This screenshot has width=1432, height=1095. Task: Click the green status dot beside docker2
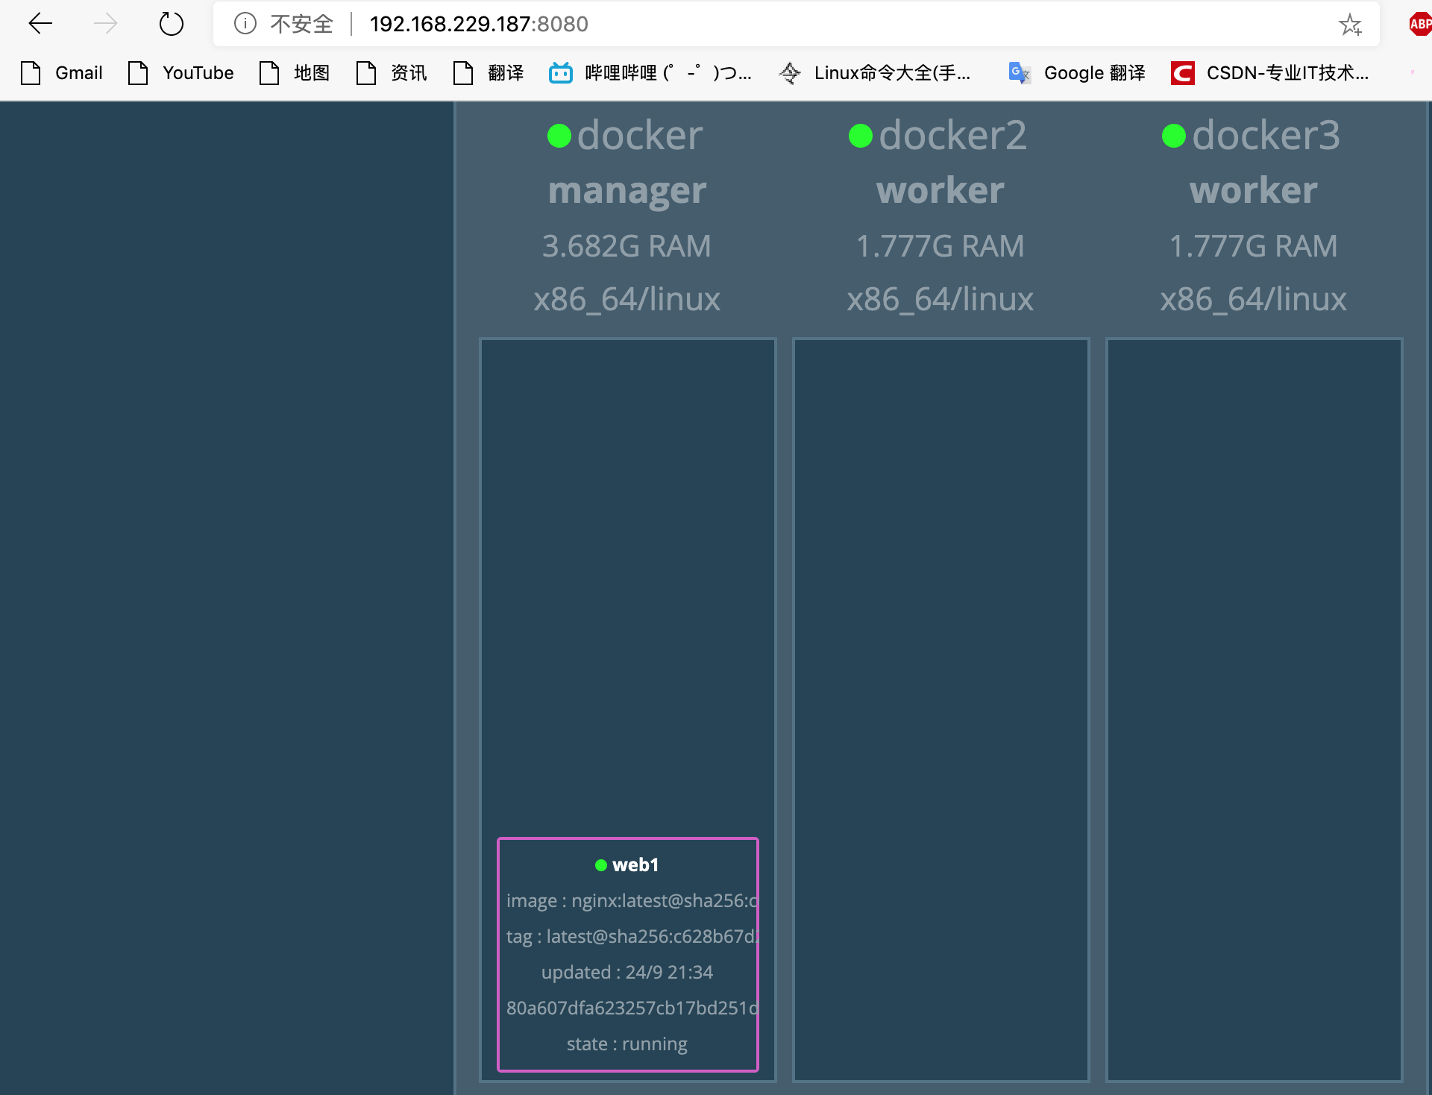coord(861,136)
